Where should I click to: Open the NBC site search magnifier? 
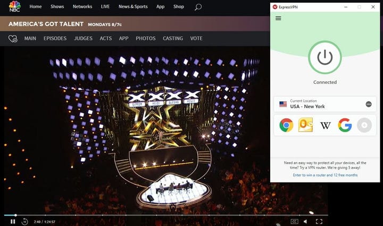[198, 7]
